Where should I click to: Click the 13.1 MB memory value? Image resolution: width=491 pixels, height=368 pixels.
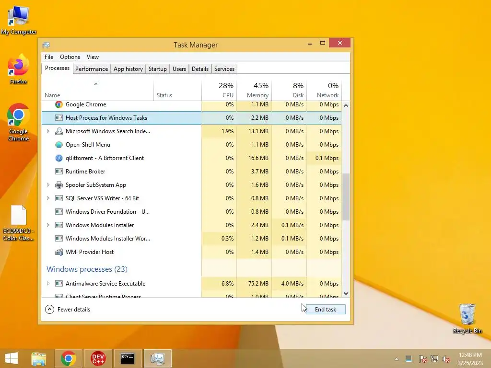pyautogui.click(x=258, y=131)
